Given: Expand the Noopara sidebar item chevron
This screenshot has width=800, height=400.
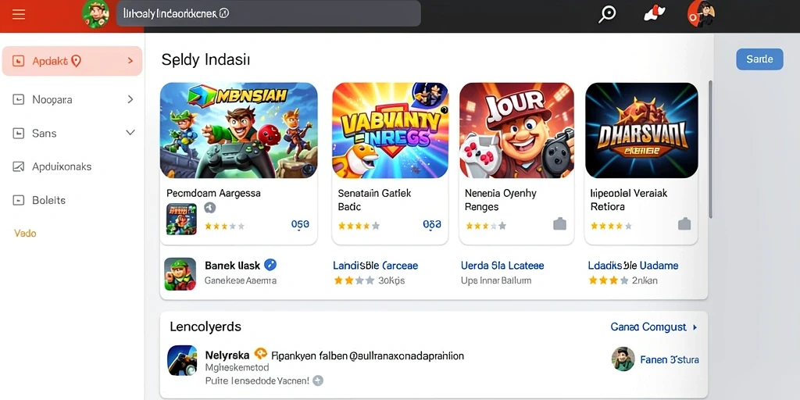Looking at the screenshot, I should point(130,99).
